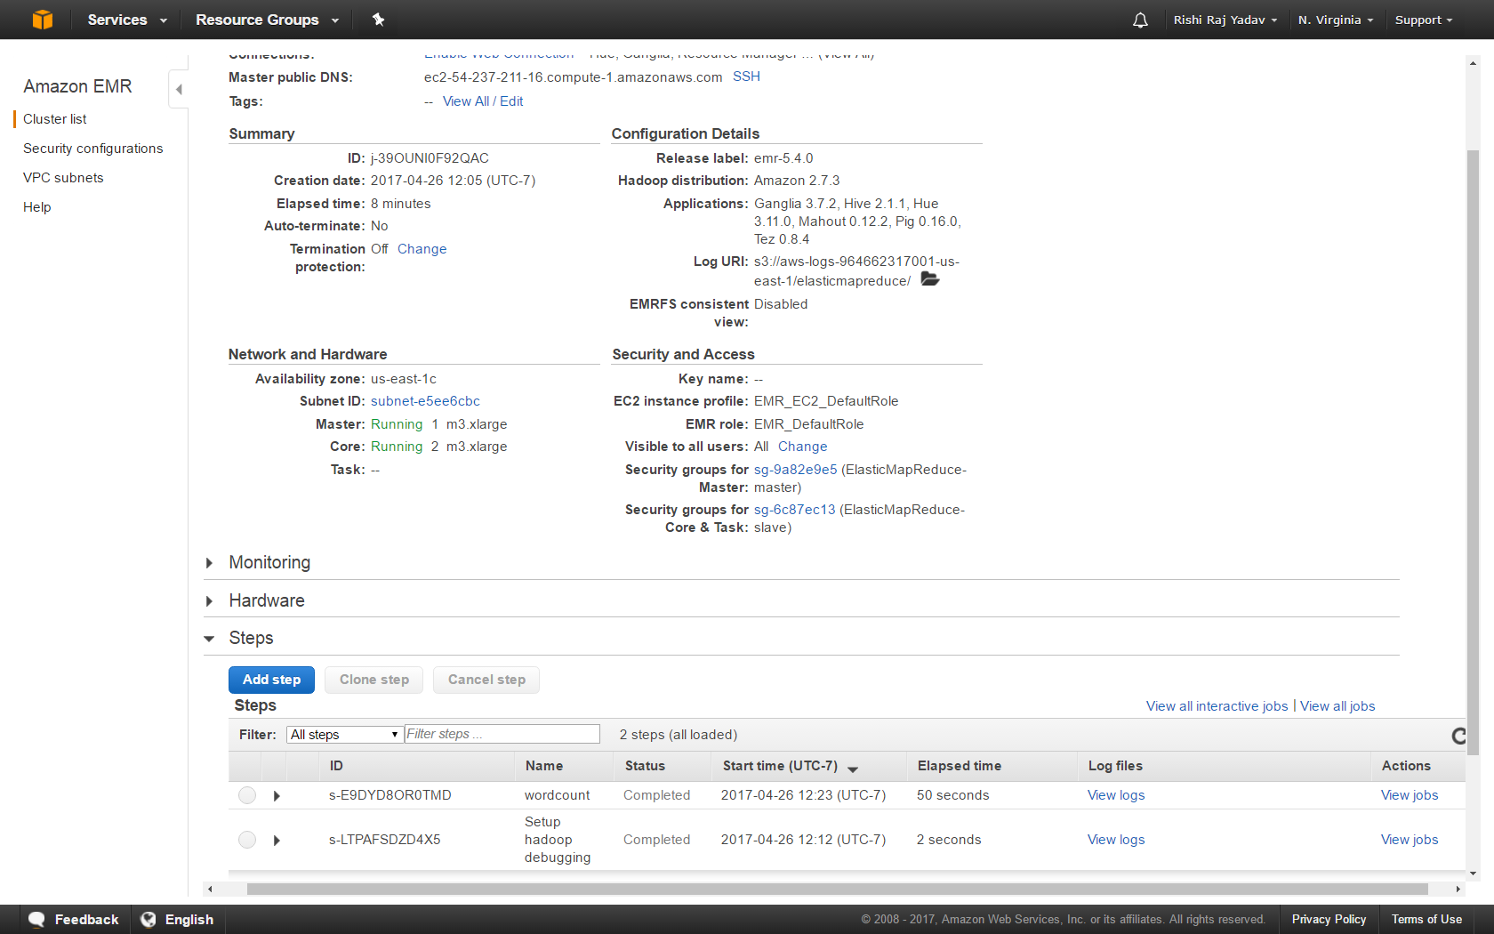This screenshot has height=934, width=1494.
Task: Expand the s-E9DYD8OR0TMD step row
Action: pos(277,796)
